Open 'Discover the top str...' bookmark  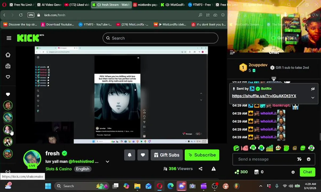coord(20,25)
